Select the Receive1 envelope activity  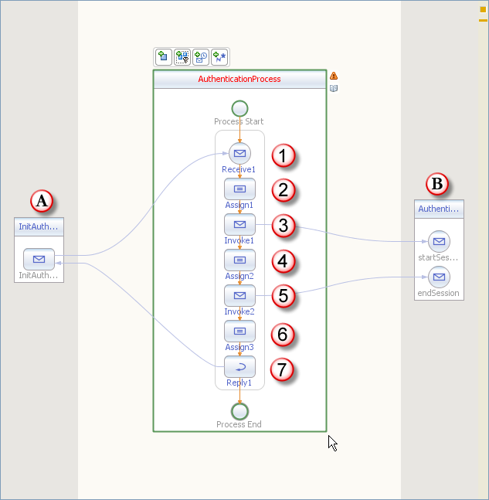[239, 153]
